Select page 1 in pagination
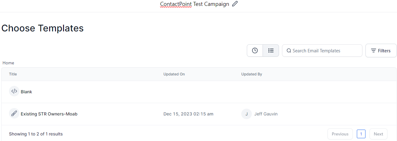Screen dimensions: 397x141 pyautogui.click(x=361, y=134)
